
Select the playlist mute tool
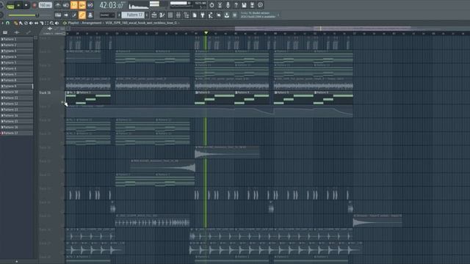point(31,23)
